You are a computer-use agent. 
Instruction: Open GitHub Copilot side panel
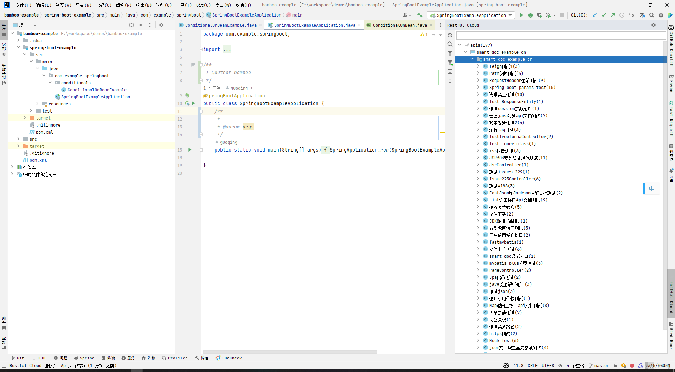(x=671, y=45)
